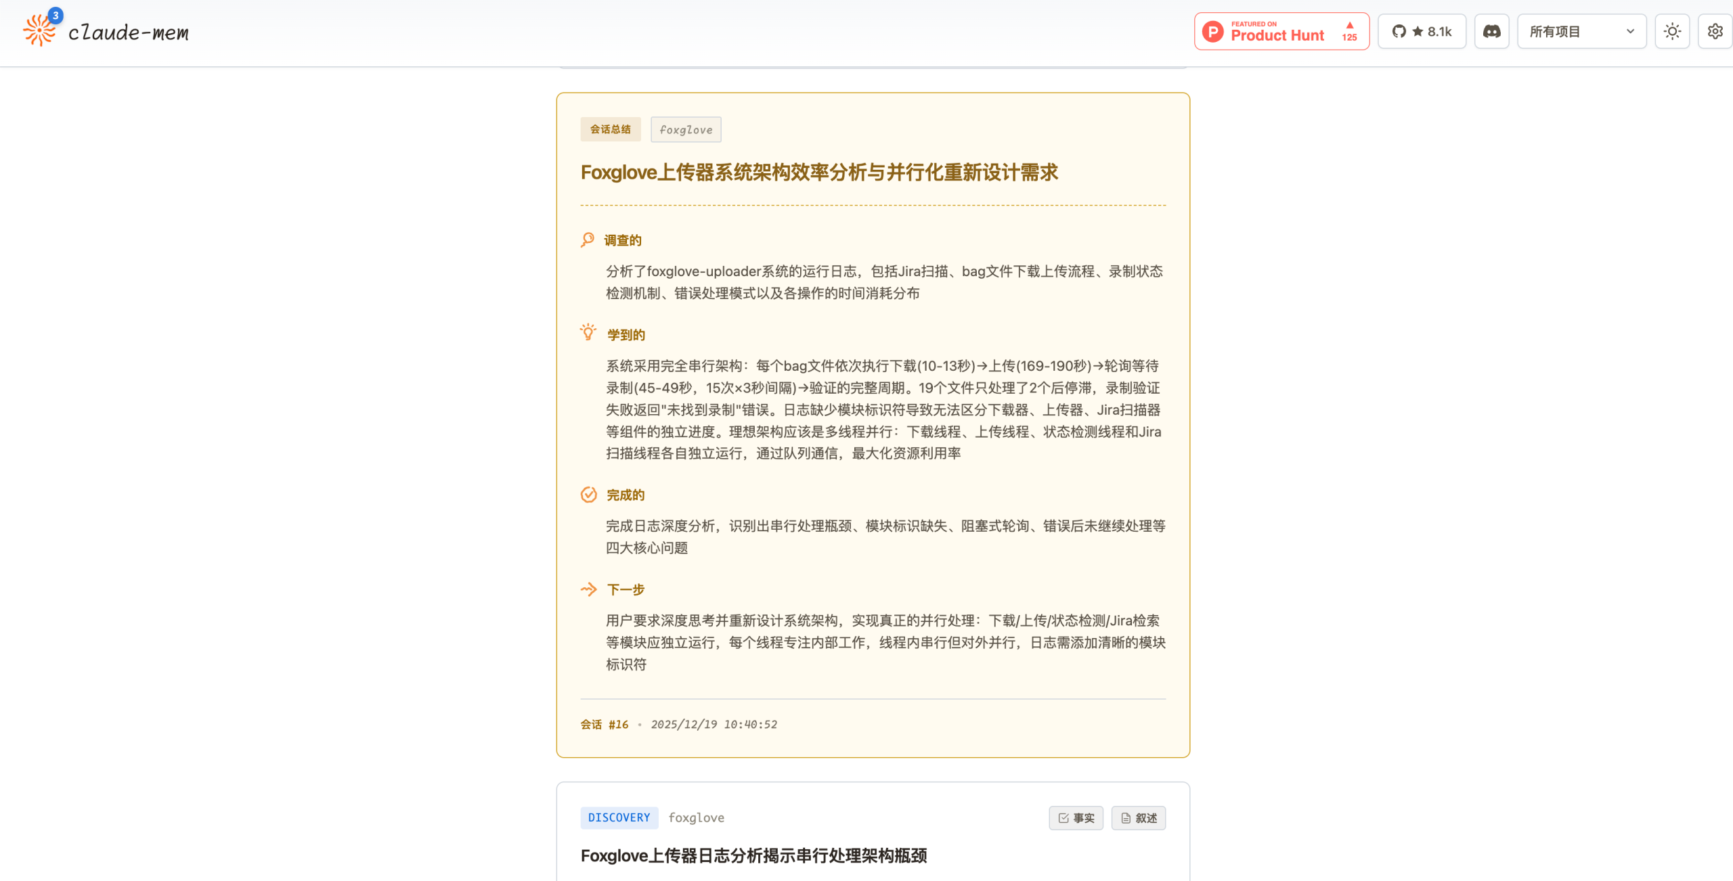Click the foxglove tag on summary card
Image resolution: width=1733 pixels, height=881 pixels.
coord(686,130)
